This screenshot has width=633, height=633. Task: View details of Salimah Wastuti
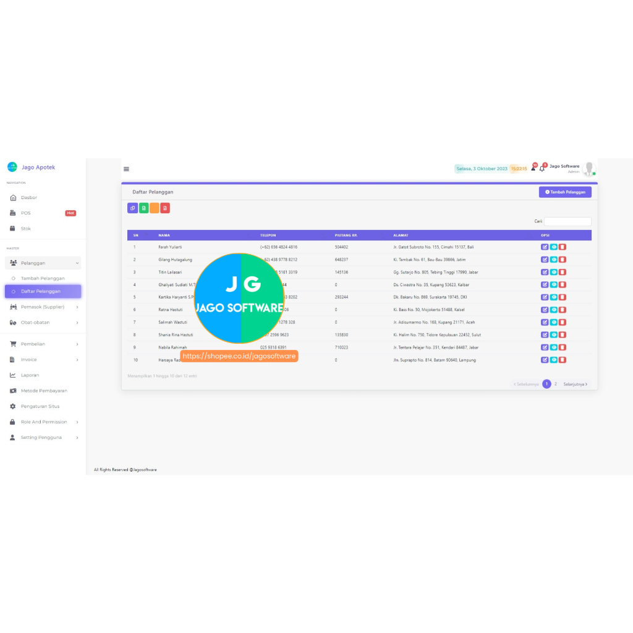pyautogui.click(x=553, y=322)
